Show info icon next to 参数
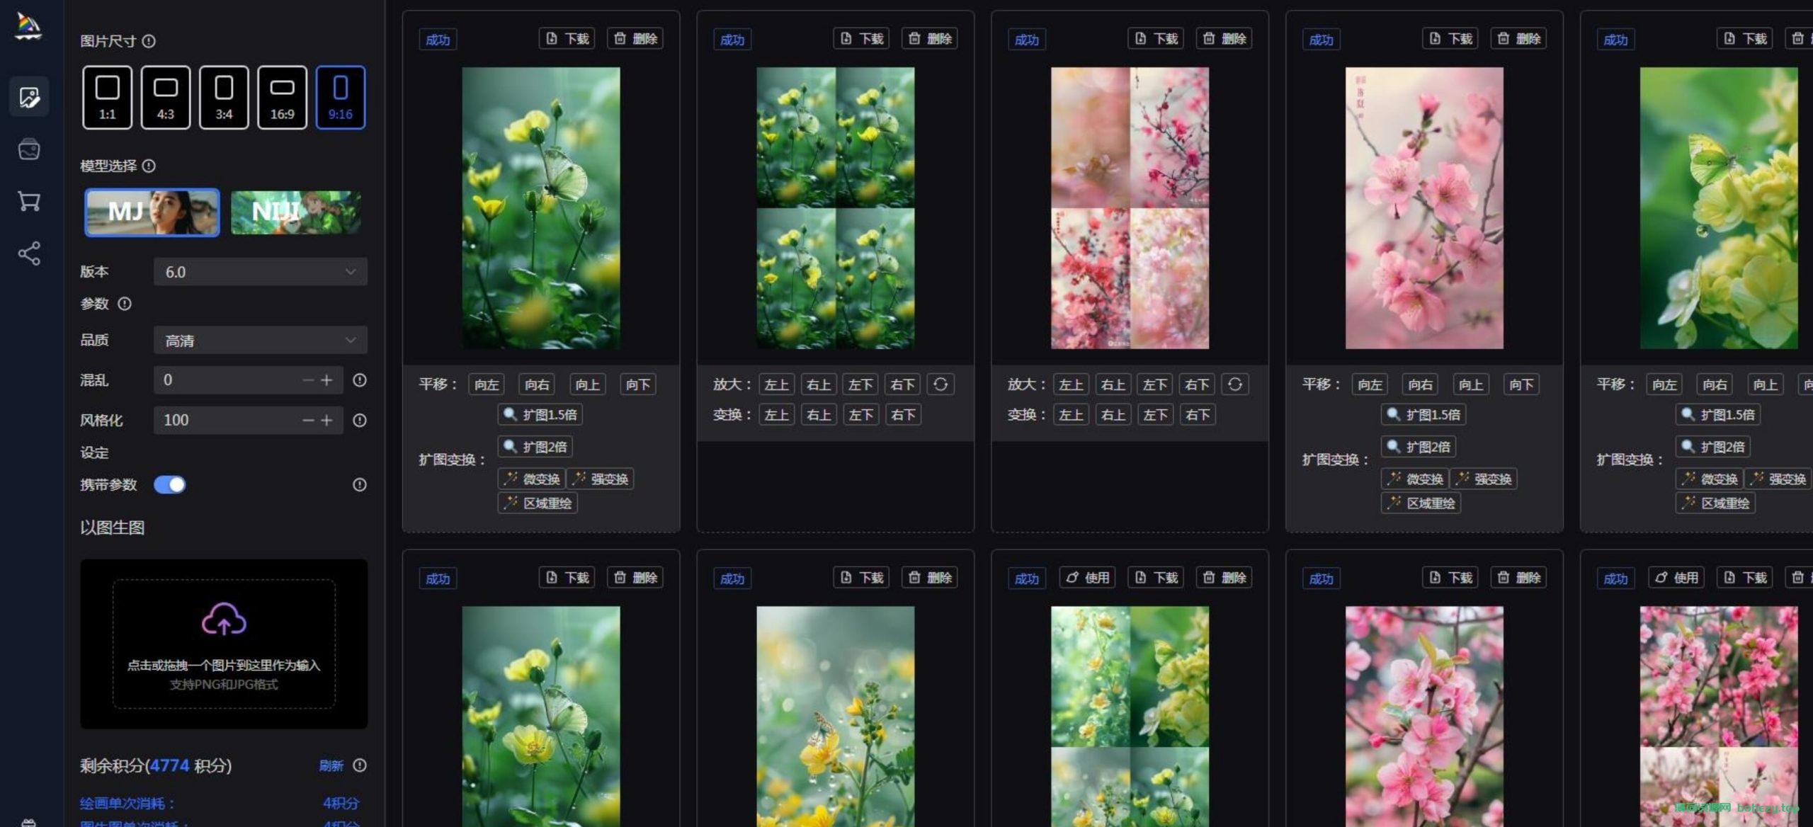Viewport: 1813px width, 827px height. pos(125,304)
